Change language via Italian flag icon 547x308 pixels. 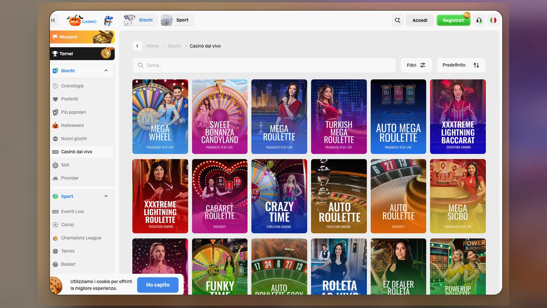(x=493, y=20)
